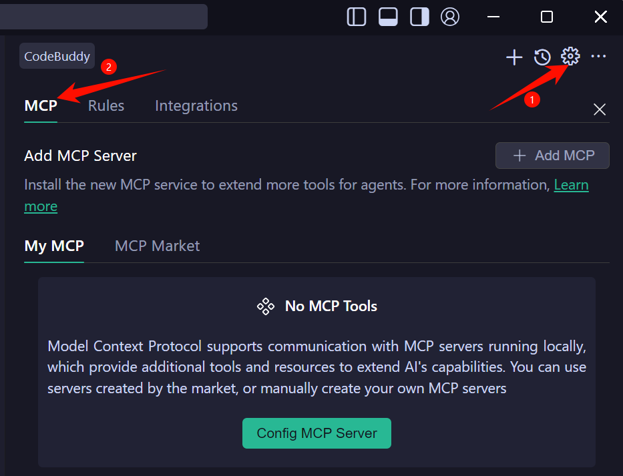Open the chat history clock icon
Viewport: 623px width, 476px height.
pos(542,57)
